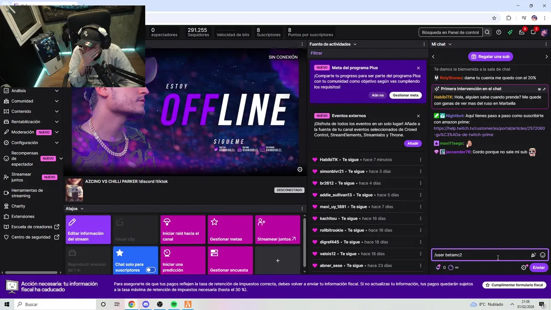This screenshot has height=310, width=551.
Task: Click the Atajos panel vertical scrollbar
Action: coord(304,242)
